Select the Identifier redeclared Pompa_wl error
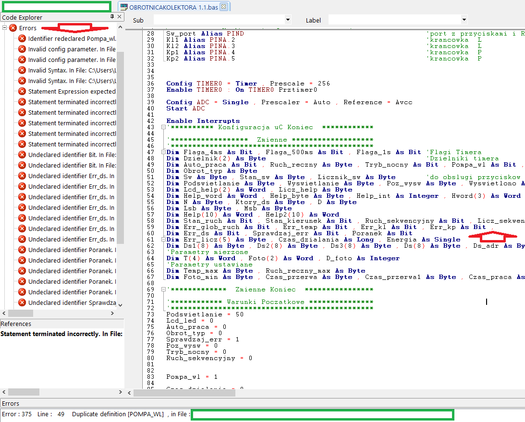 pos(72,38)
